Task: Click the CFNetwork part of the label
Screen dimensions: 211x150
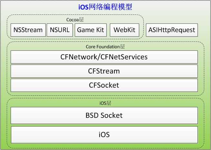Action: point(79,57)
